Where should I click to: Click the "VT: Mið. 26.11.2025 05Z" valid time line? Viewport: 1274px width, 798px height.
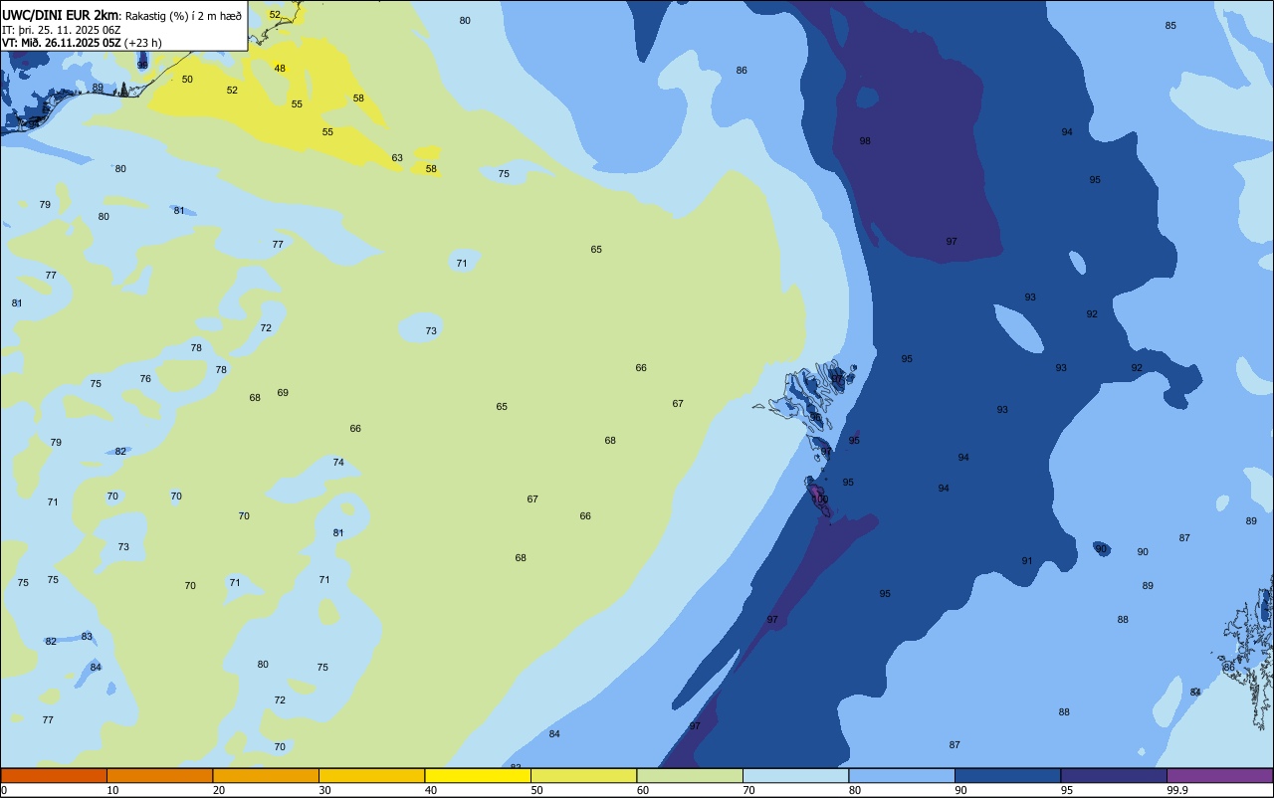pyautogui.click(x=61, y=43)
